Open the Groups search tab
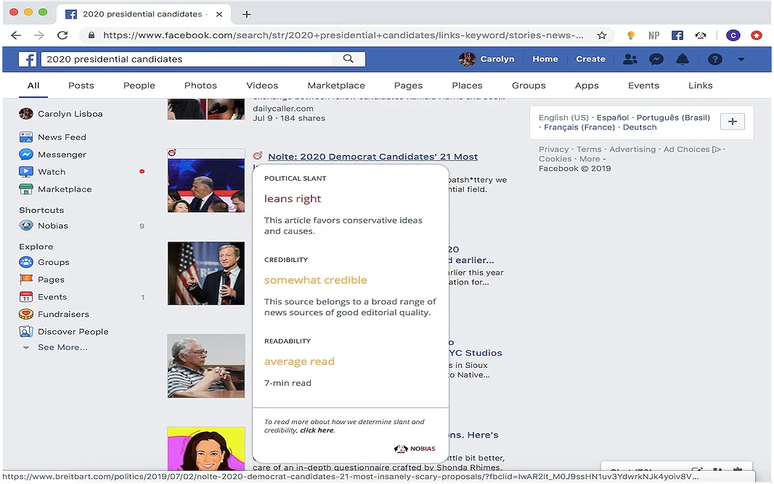The height and width of the screenshot is (484, 774). (528, 85)
